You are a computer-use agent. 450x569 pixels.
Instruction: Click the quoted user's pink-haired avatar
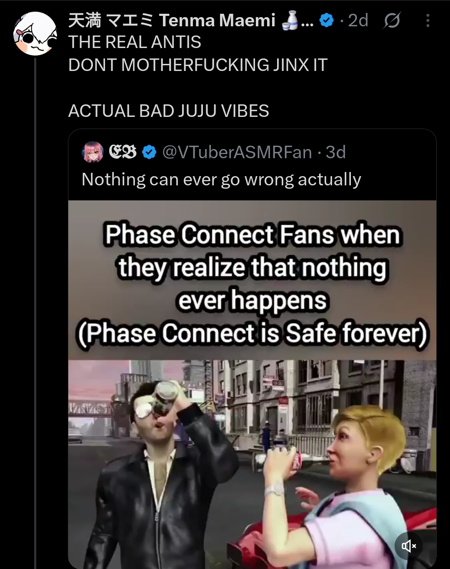point(93,152)
